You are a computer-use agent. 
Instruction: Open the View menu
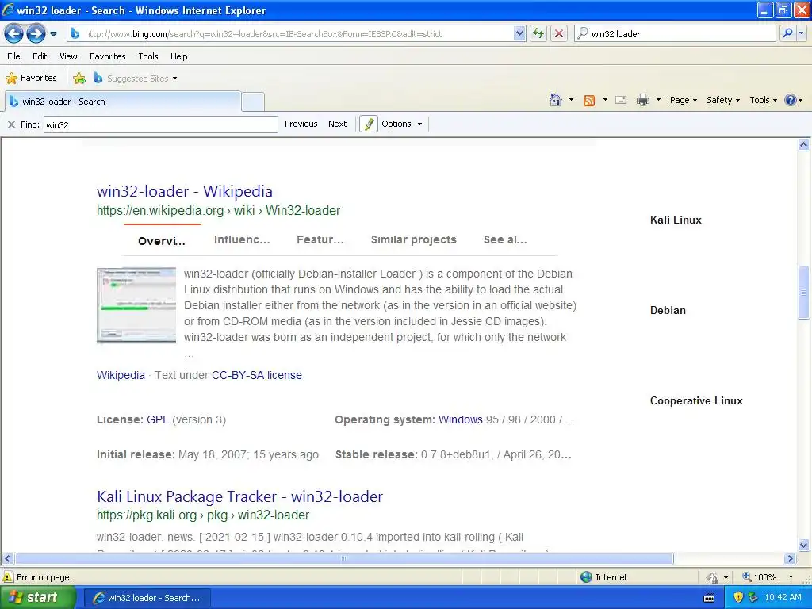click(68, 56)
